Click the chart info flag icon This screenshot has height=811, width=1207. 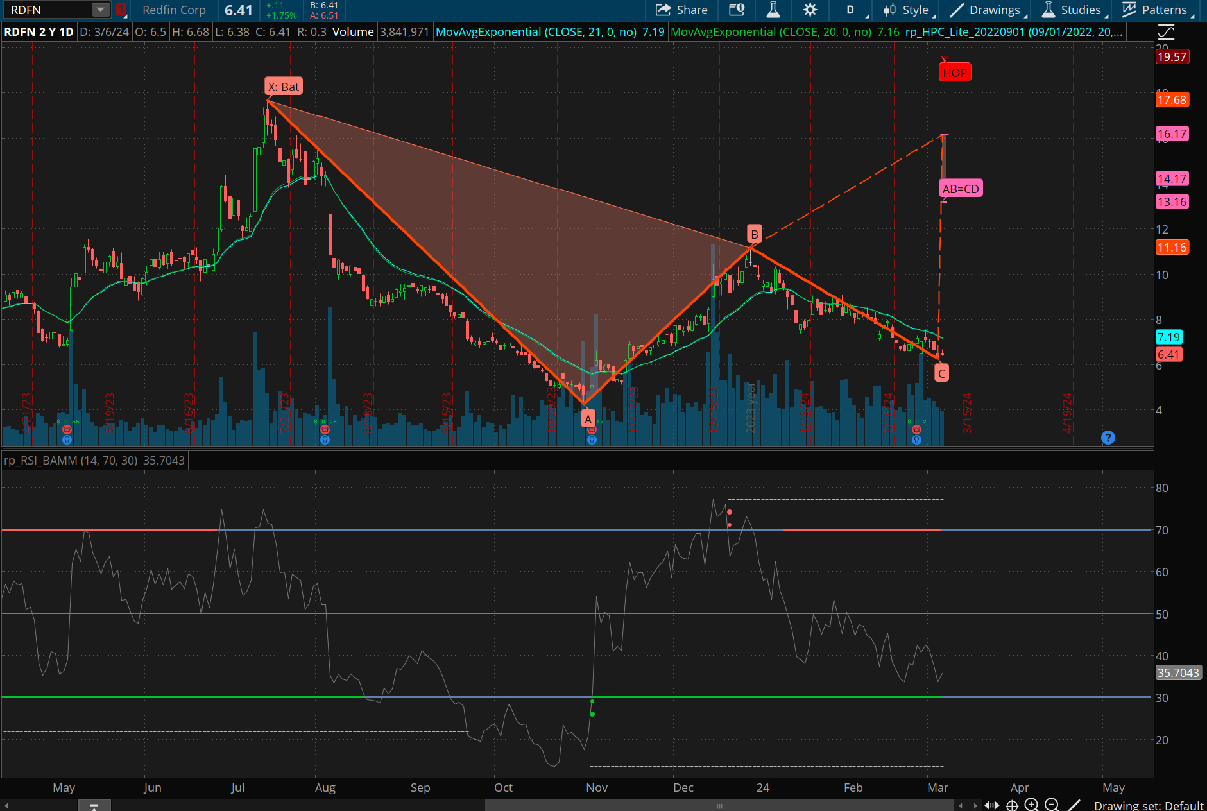click(737, 10)
